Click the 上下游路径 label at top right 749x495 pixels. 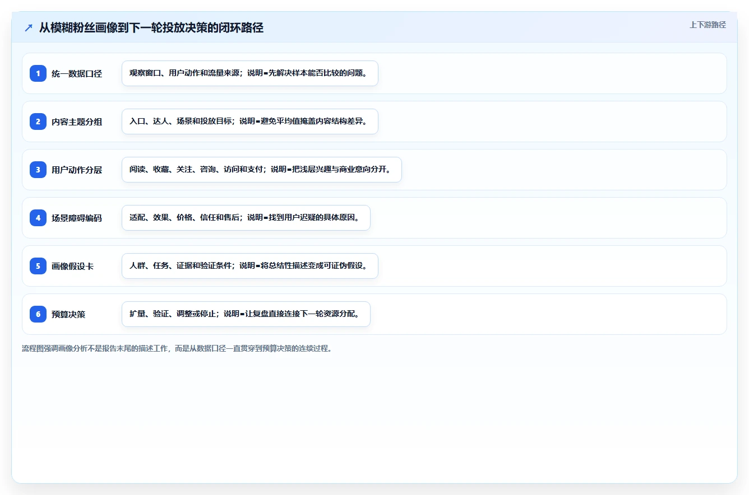click(708, 25)
